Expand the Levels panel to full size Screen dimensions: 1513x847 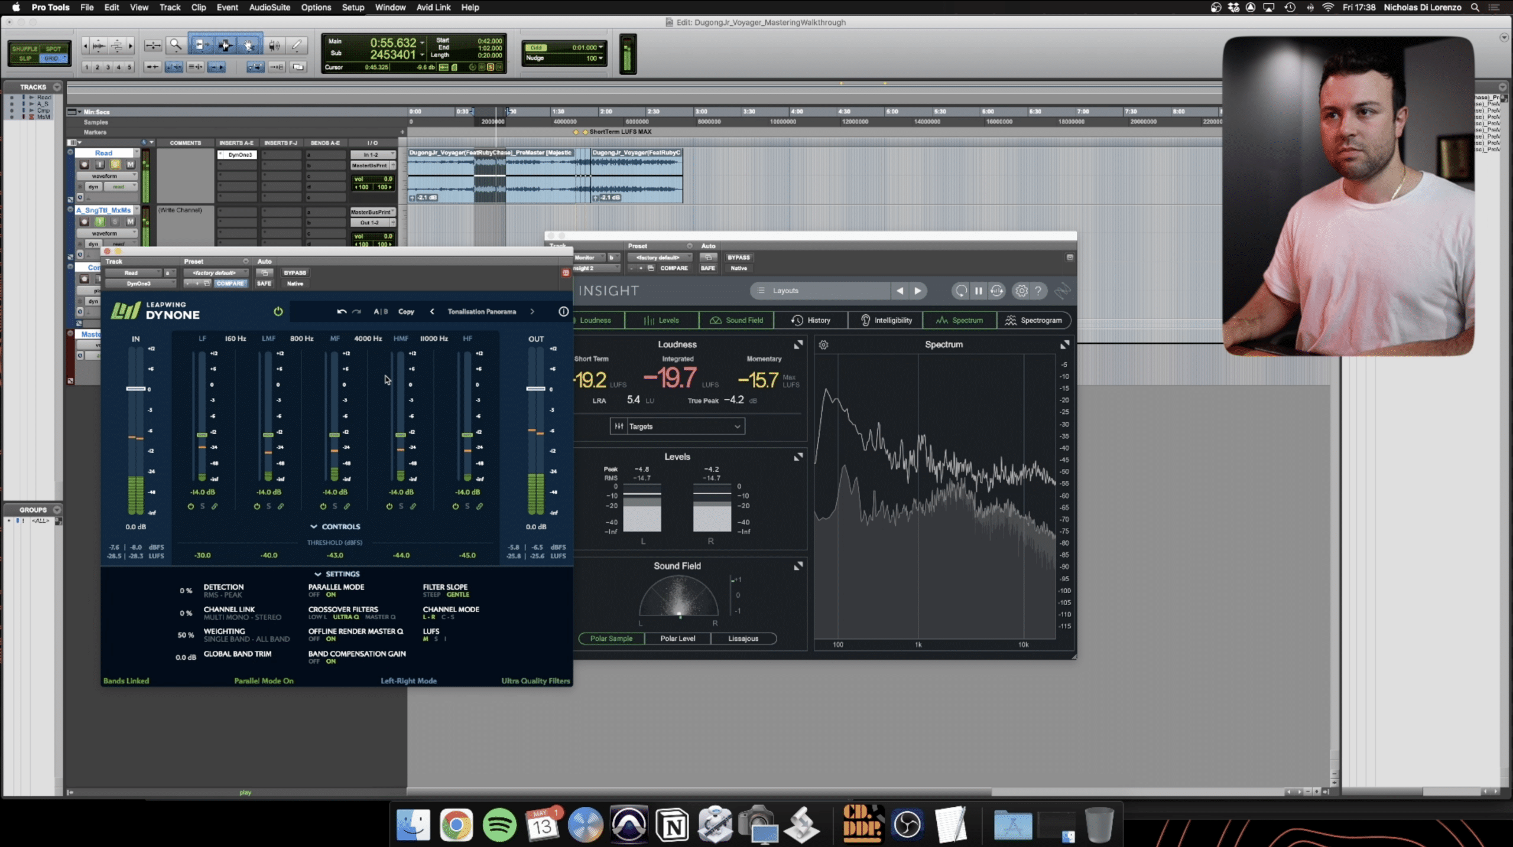798,457
